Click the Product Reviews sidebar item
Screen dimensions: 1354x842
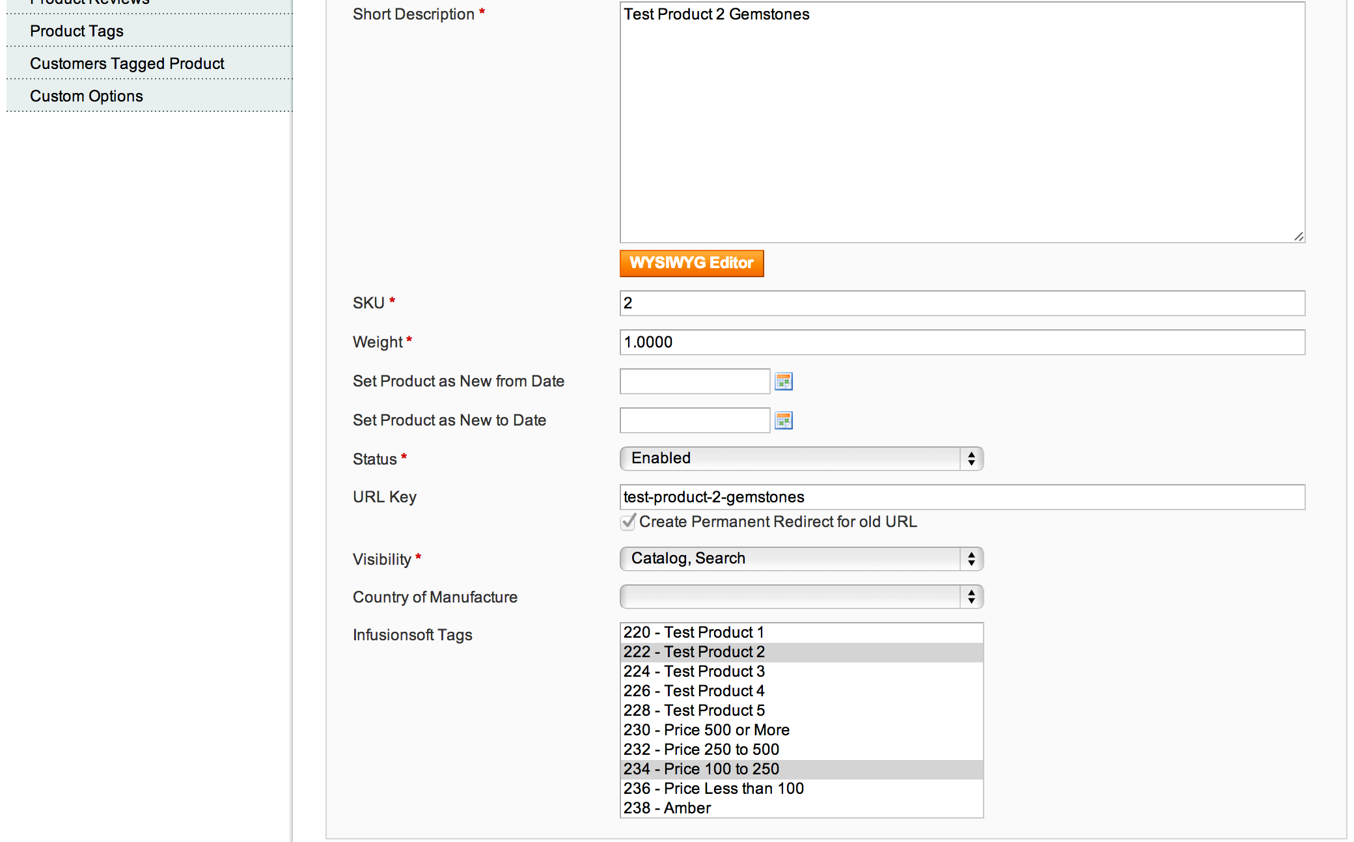coord(91,3)
